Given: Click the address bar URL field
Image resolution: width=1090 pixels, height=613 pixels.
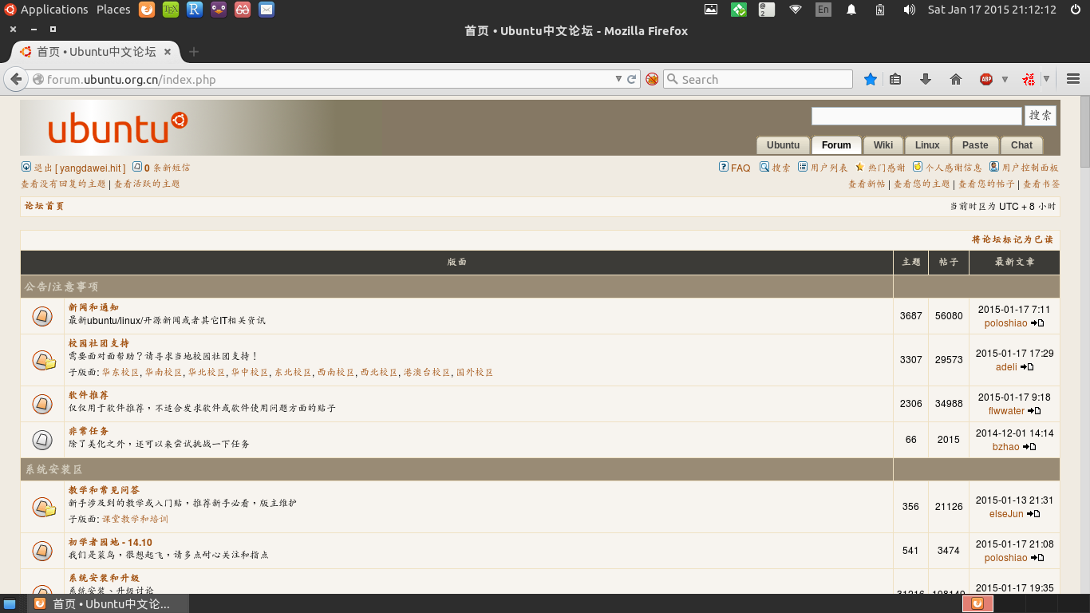Looking at the screenshot, I should [323, 79].
